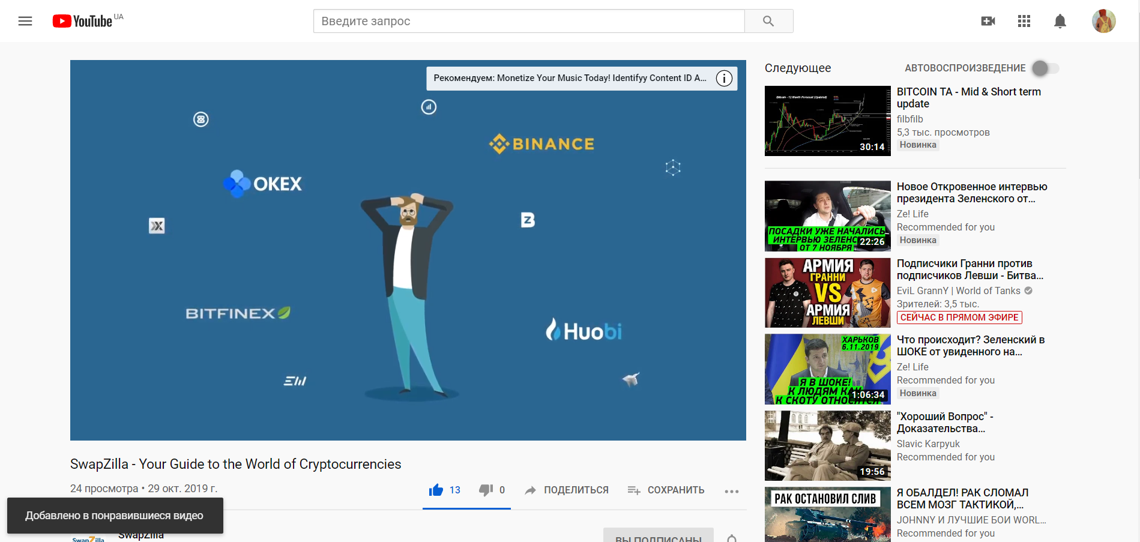Open the Харьков 6.11.2019 video thumbnail
Screen dimensions: 1140x542
(x=827, y=369)
